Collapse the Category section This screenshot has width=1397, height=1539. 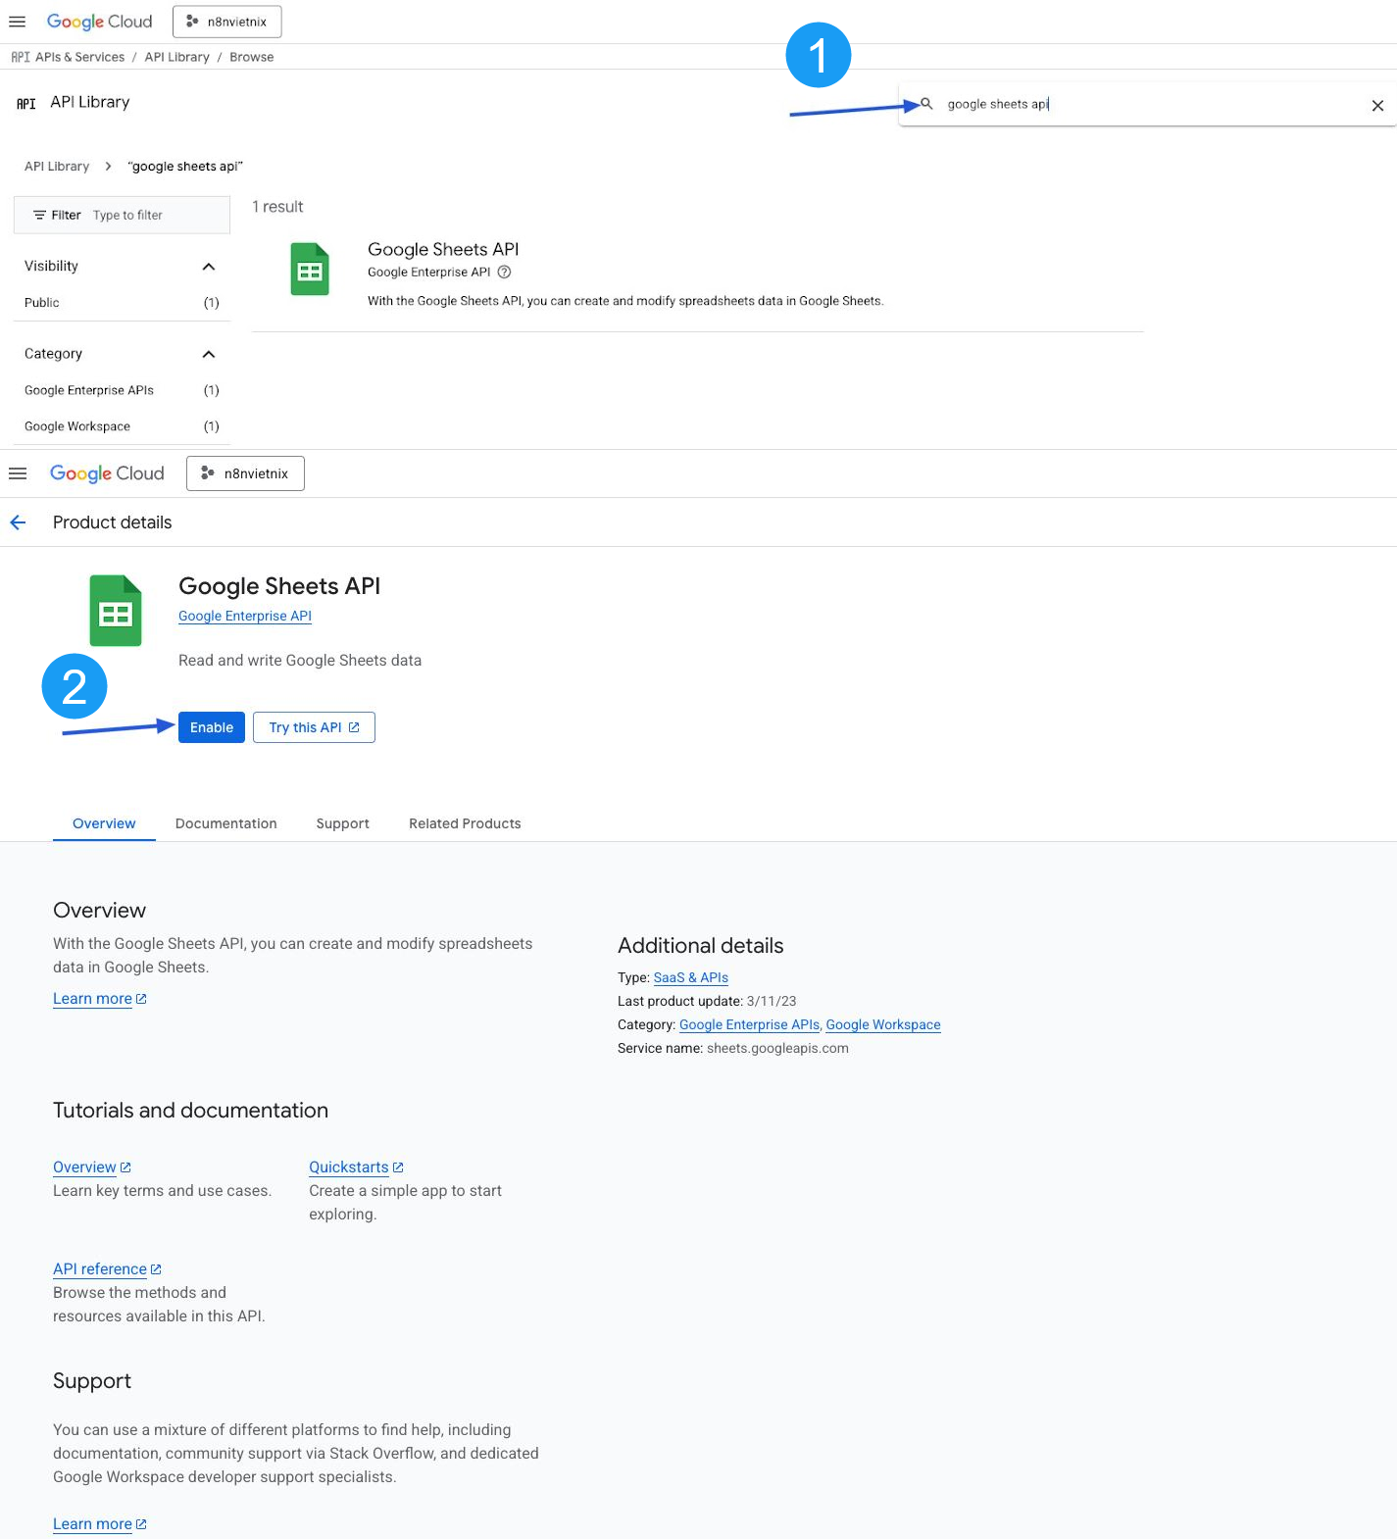pyautogui.click(x=209, y=354)
